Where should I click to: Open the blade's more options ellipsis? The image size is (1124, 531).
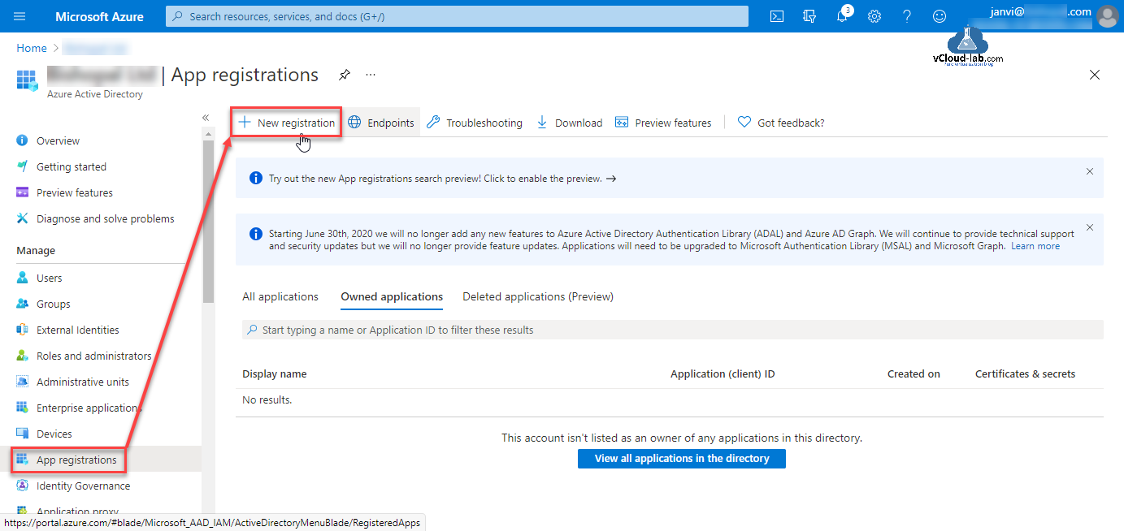click(371, 75)
